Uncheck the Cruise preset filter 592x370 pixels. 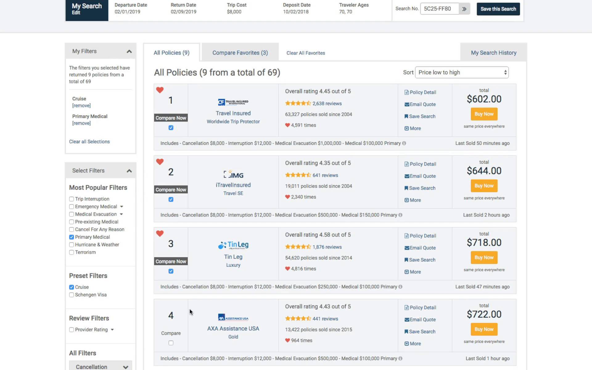click(x=72, y=287)
